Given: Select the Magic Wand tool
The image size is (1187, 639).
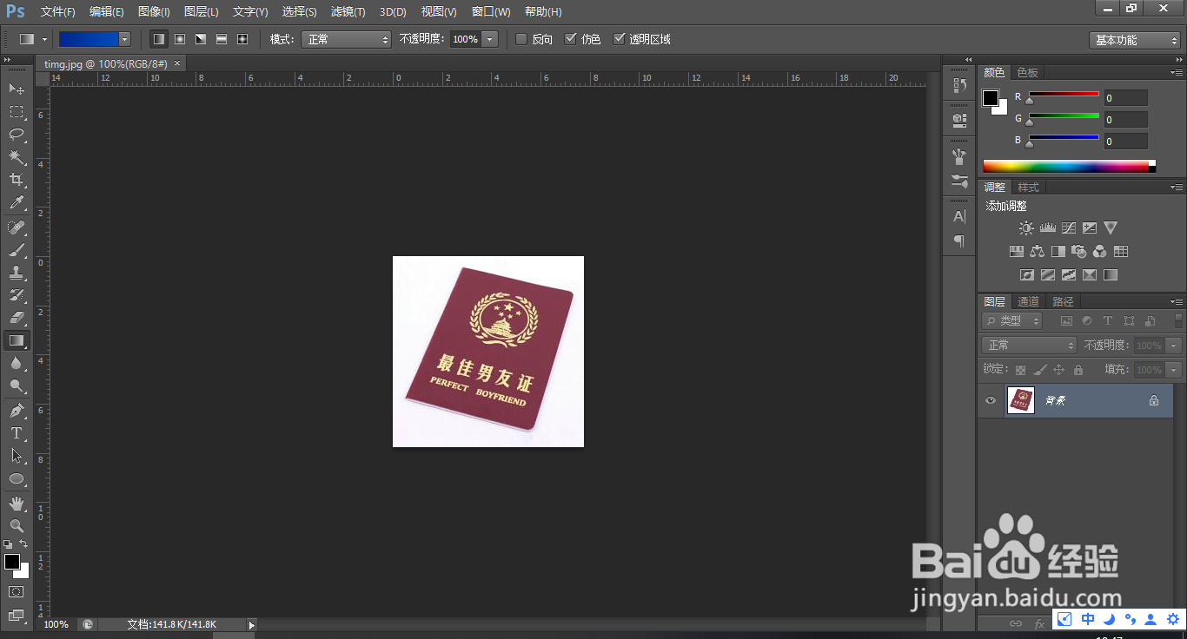Looking at the screenshot, I should coord(17,157).
